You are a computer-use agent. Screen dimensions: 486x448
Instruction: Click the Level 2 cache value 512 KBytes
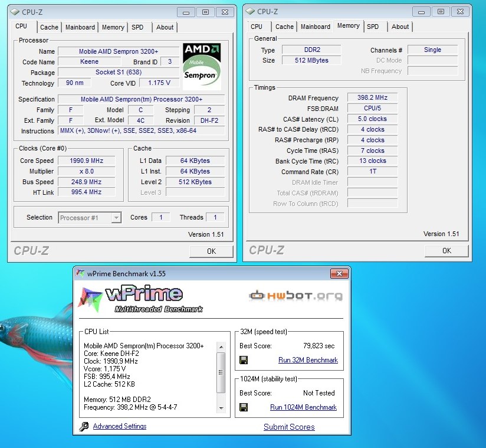[x=195, y=182]
